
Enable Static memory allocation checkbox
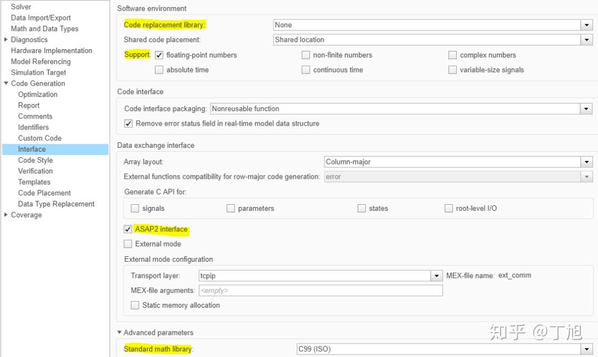click(x=135, y=306)
